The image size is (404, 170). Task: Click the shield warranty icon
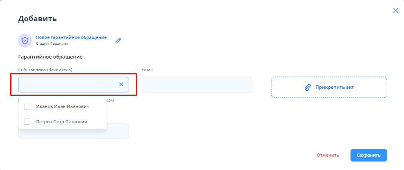(x=25, y=40)
